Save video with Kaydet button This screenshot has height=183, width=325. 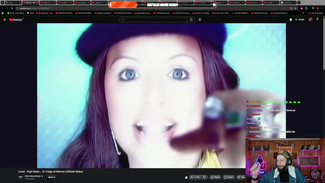coord(229,177)
